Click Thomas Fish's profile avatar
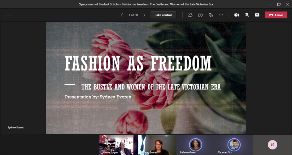This screenshot has width=292, height=155. point(234,144)
